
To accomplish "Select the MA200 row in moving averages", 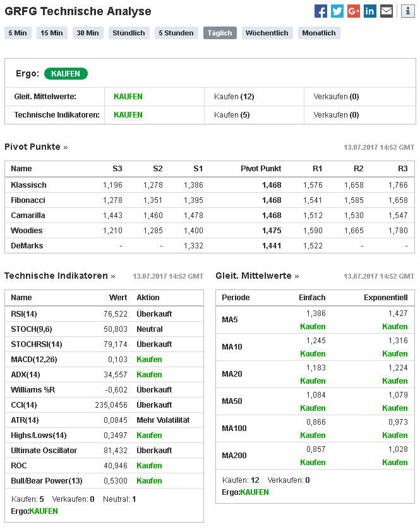I will pos(315,456).
